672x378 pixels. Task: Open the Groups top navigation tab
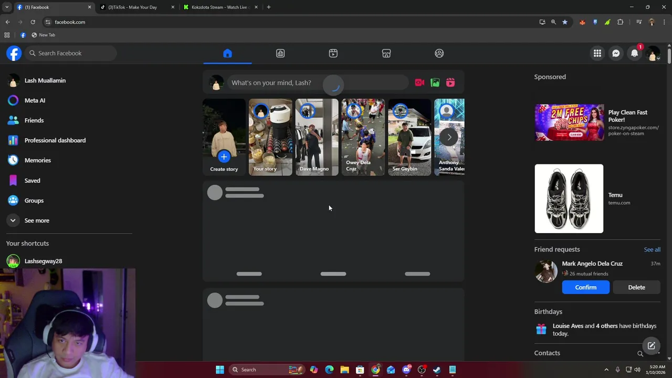point(439,53)
